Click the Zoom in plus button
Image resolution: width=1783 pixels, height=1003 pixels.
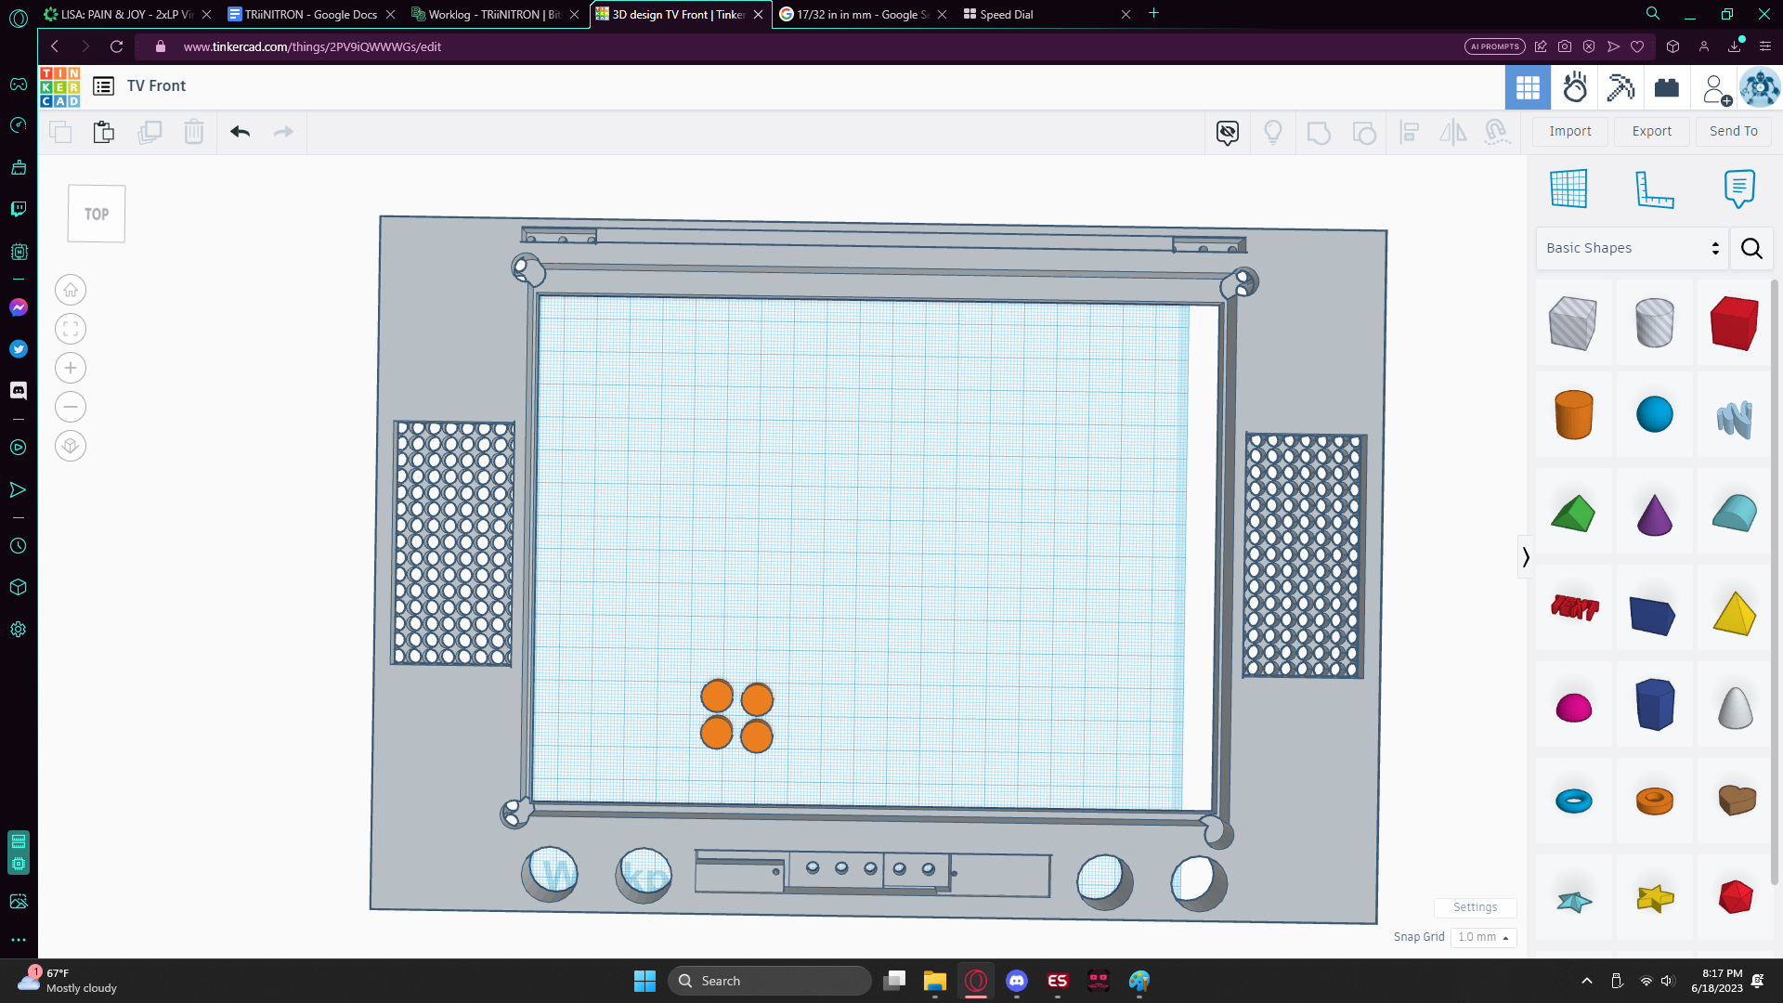(71, 368)
